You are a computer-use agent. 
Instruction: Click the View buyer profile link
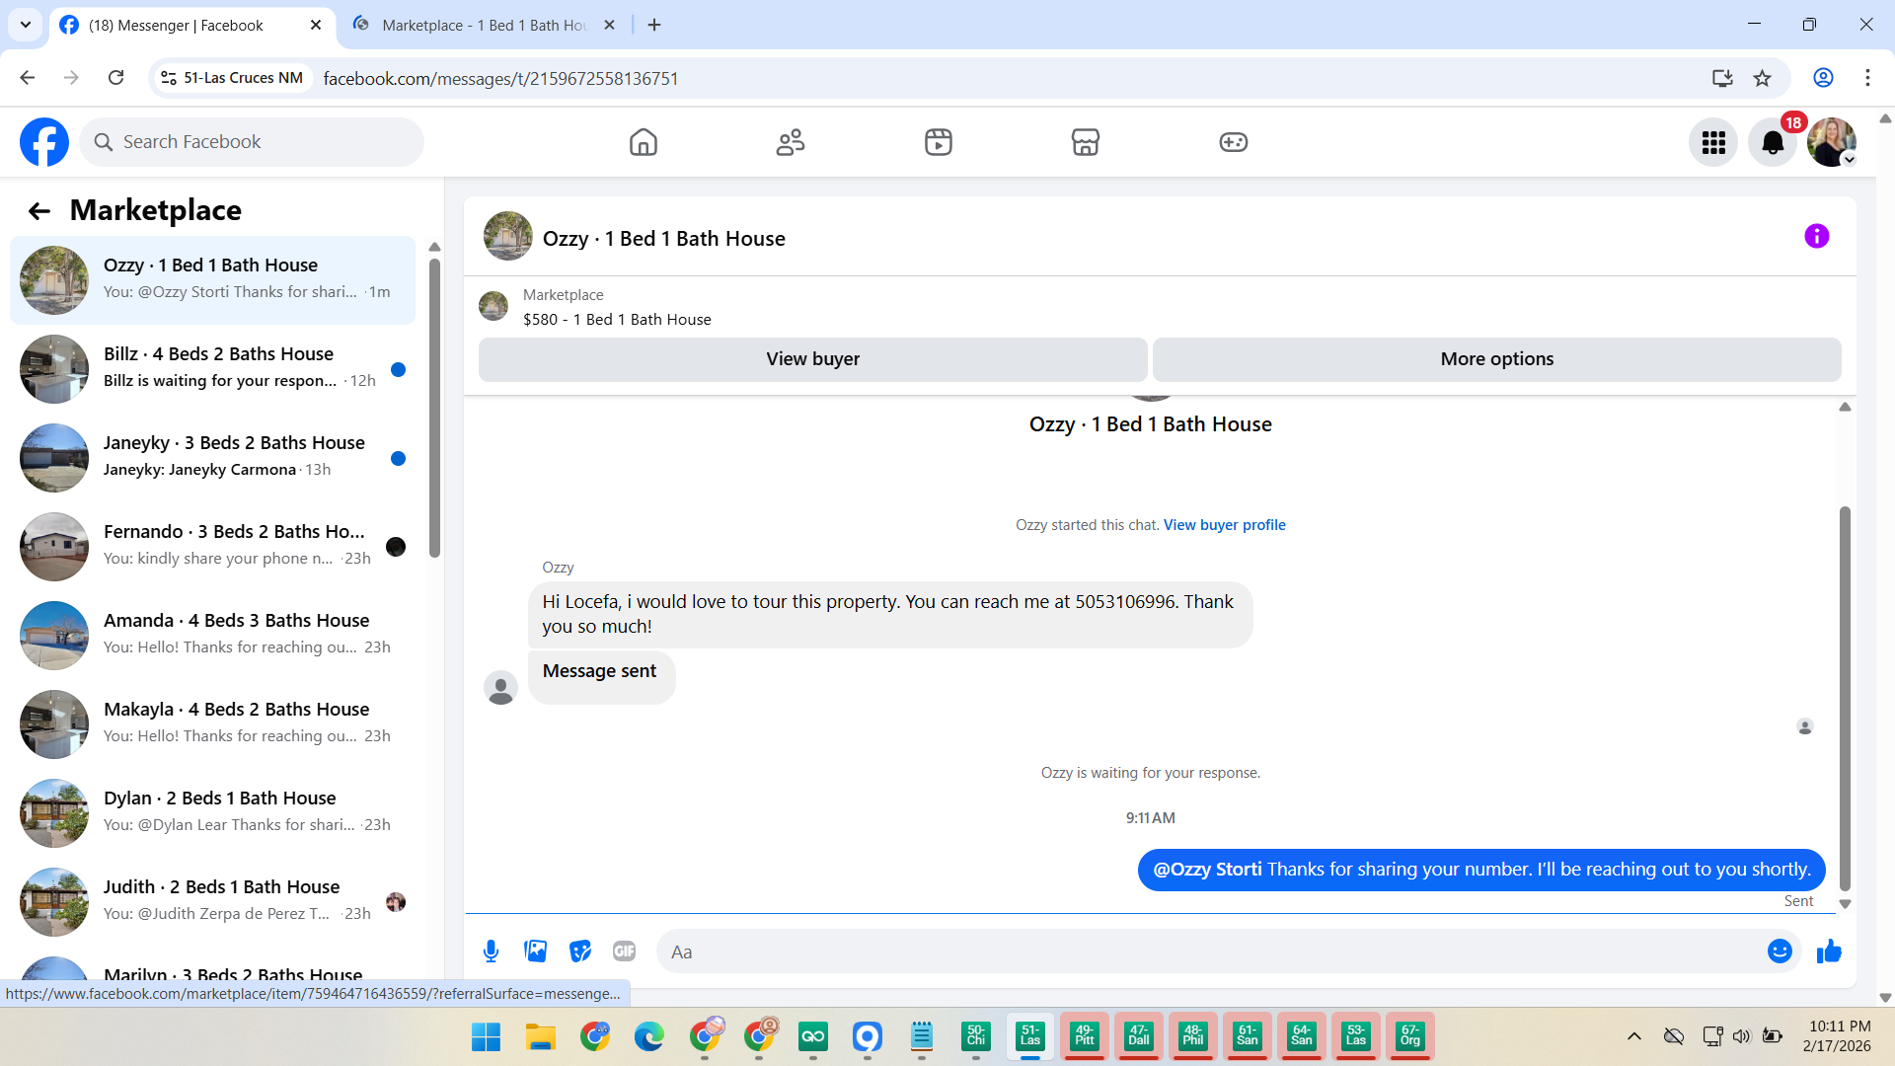click(1224, 525)
